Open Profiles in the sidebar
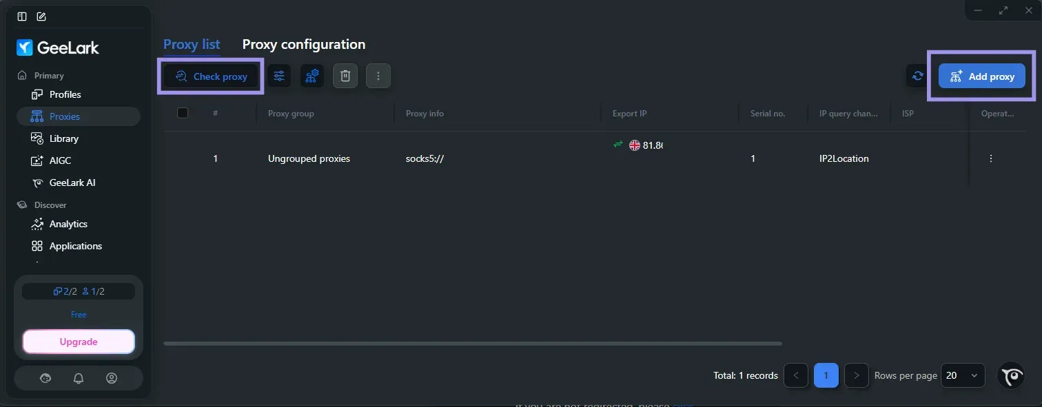Viewport: 1042px width, 407px height. coord(79,94)
